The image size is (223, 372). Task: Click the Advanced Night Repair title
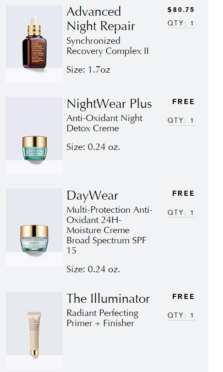click(101, 19)
